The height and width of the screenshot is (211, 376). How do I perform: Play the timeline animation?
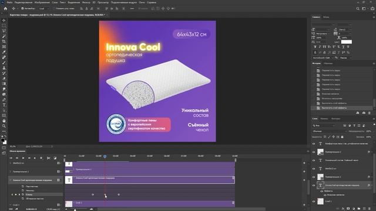point(23,158)
